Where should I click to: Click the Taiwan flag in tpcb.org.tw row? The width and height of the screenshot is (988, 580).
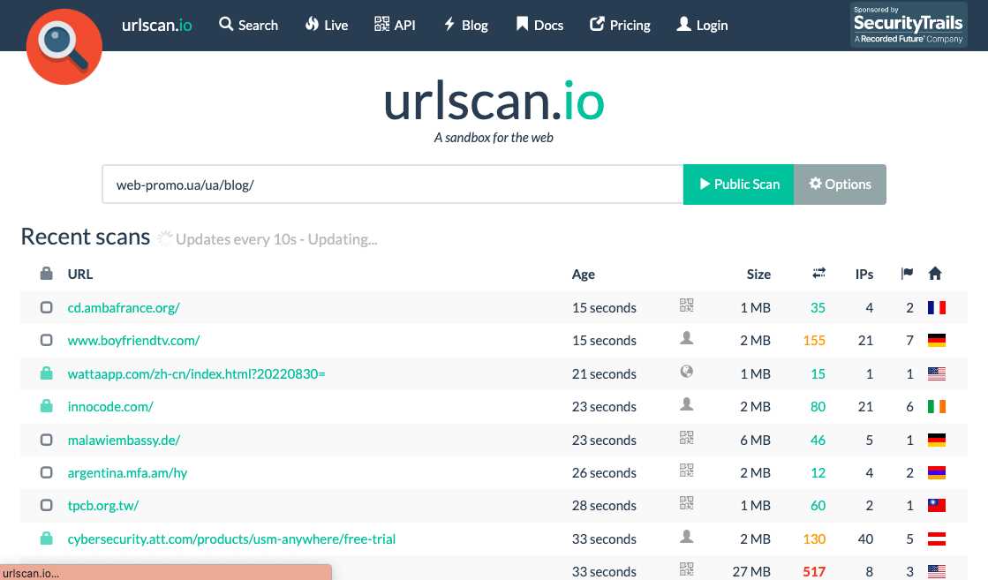coord(936,505)
